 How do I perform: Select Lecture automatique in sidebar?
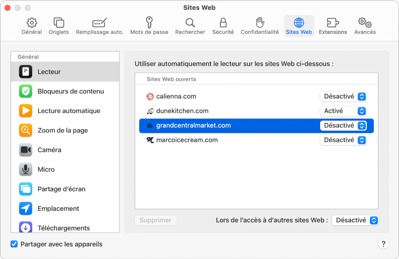click(x=65, y=111)
